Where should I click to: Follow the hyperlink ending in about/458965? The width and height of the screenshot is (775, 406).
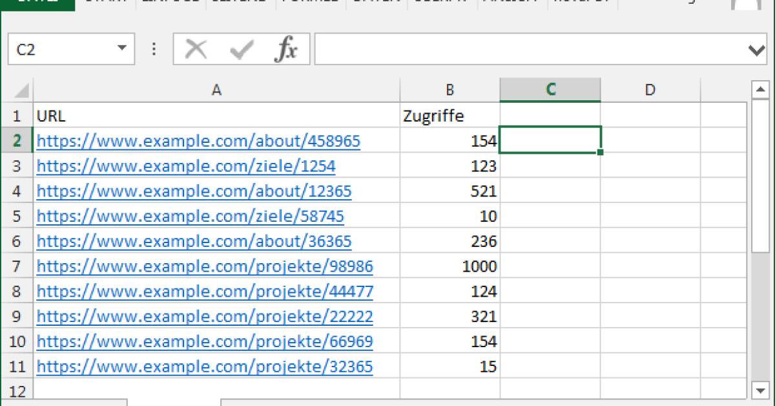tap(198, 141)
